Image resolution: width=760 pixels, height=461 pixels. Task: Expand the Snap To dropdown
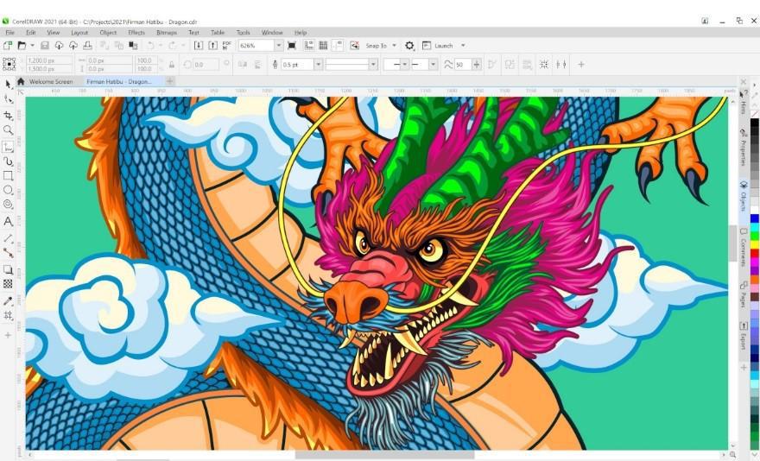coord(394,46)
